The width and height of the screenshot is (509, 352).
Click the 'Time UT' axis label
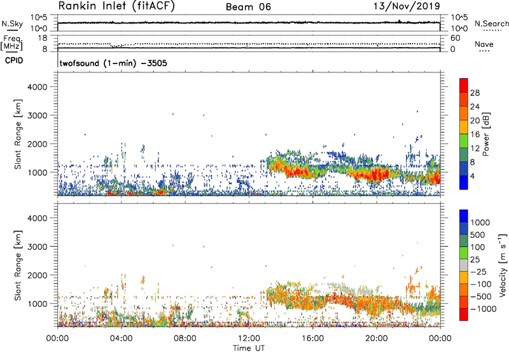click(x=249, y=348)
